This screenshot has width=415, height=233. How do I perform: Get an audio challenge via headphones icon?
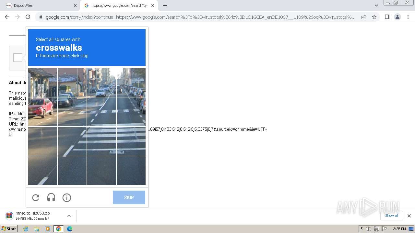[51, 197]
